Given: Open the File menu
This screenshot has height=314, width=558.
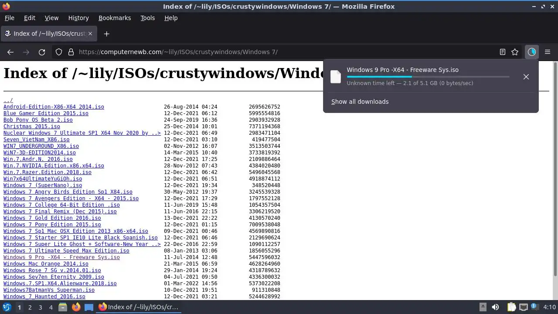Looking at the screenshot, I should [x=10, y=18].
